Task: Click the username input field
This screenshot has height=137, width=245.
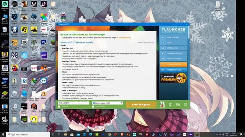Action: point(73,103)
